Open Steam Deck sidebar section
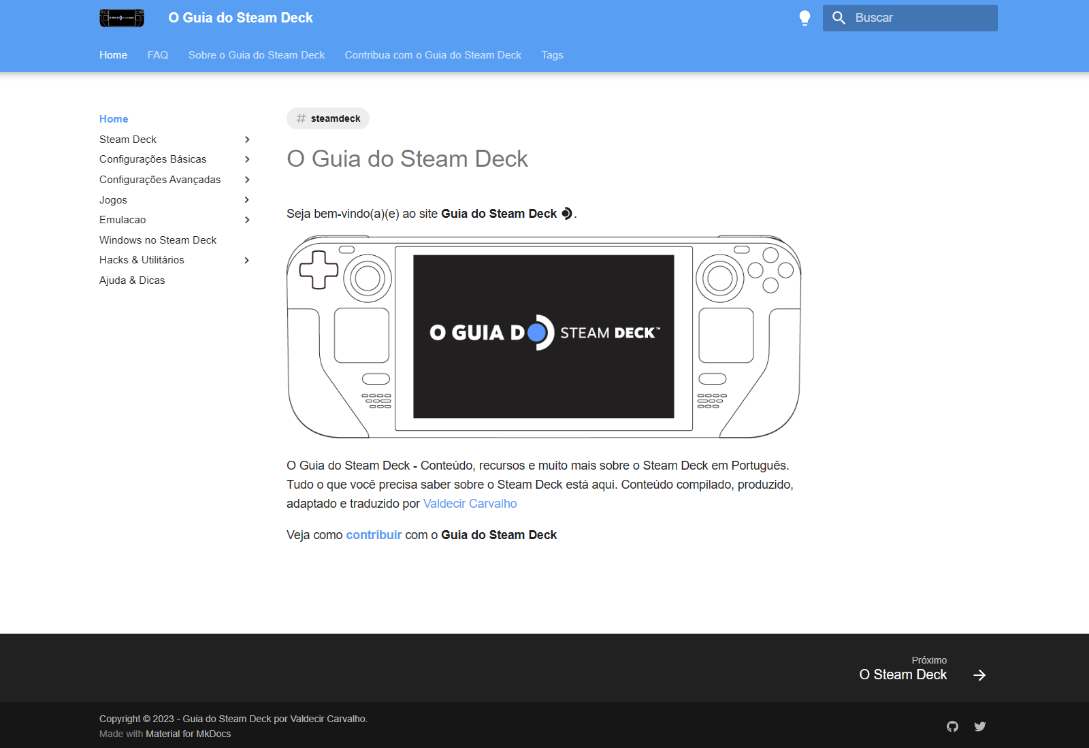 (x=128, y=140)
